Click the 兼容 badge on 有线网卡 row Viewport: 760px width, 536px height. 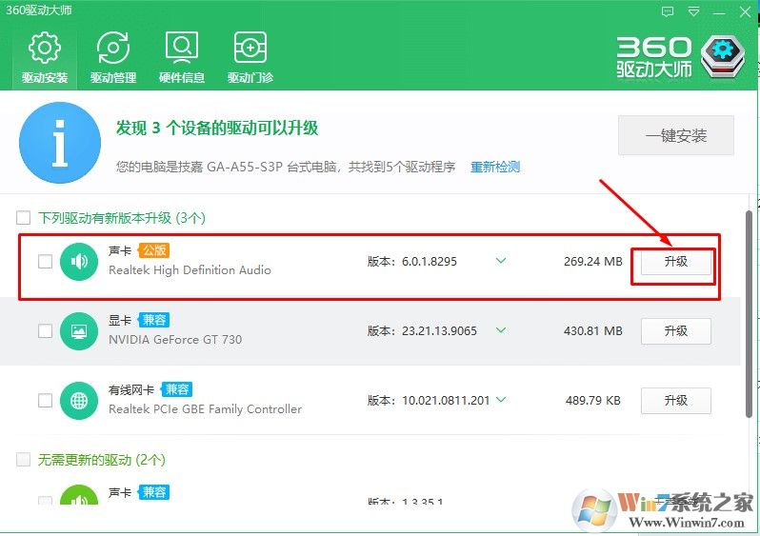point(176,389)
